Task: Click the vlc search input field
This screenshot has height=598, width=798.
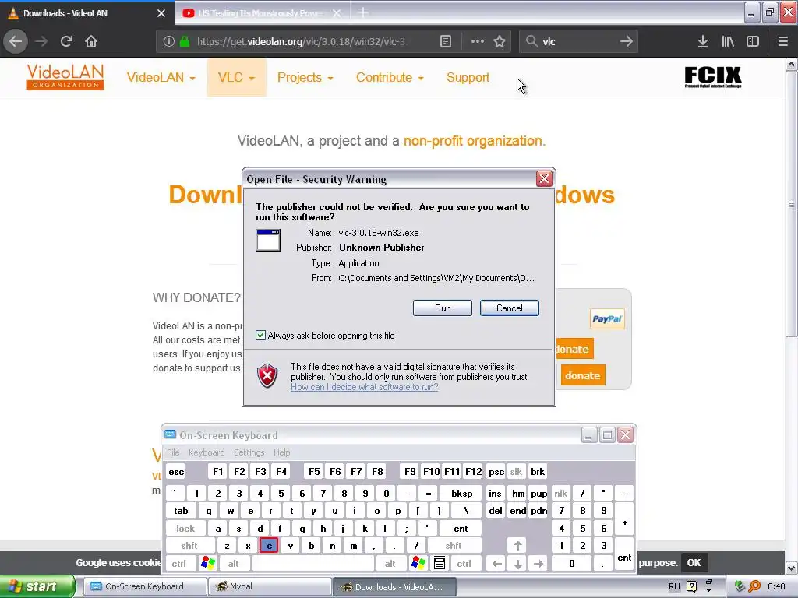Action: [x=577, y=41]
